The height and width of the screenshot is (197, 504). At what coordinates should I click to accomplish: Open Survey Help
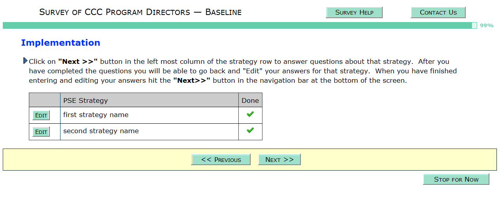pyautogui.click(x=354, y=12)
